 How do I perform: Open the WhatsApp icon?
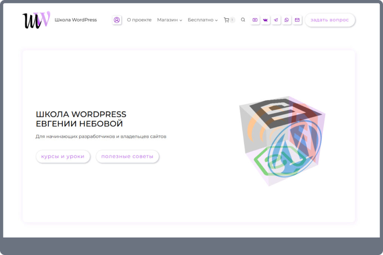(x=287, y=20)
